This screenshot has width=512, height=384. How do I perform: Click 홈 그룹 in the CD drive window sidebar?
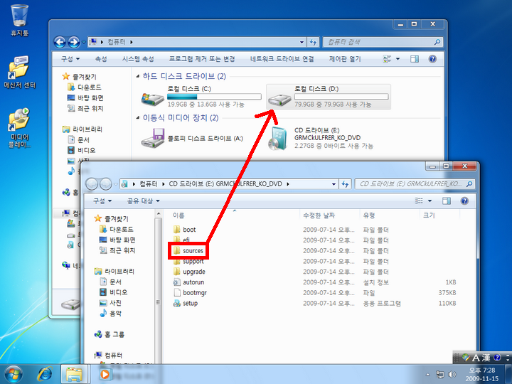(109, 334)
